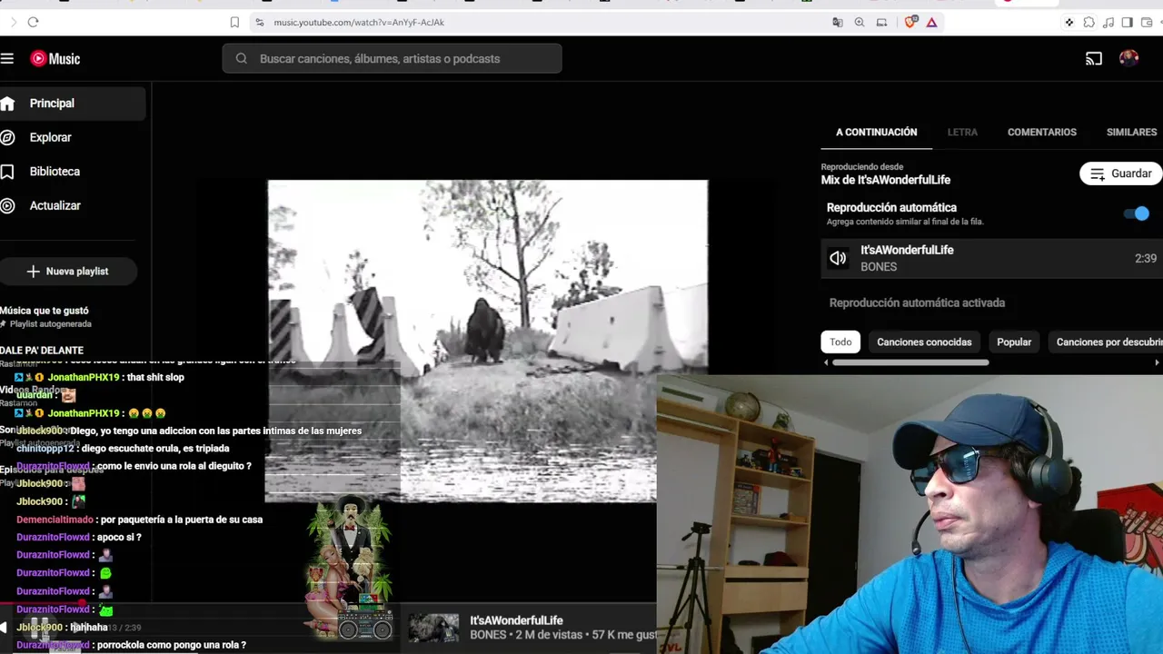Open the browser extensions puzzle icon
This screenshot has width=1163, height=654.
tap(1088, 22)
